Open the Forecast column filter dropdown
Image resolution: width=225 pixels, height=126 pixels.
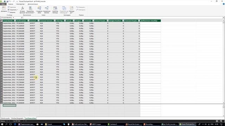click(93, 21)
